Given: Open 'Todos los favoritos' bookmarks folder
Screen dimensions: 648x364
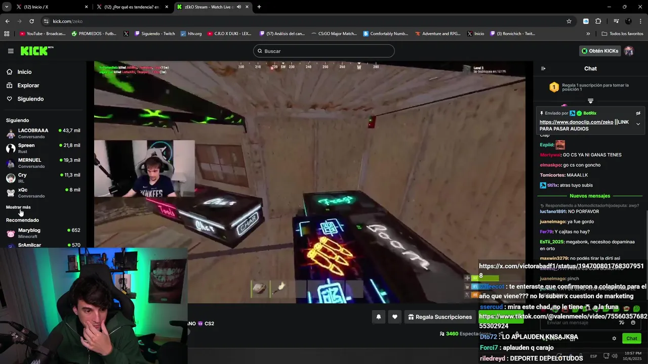Looking at the screenshot, I should 622,34.
